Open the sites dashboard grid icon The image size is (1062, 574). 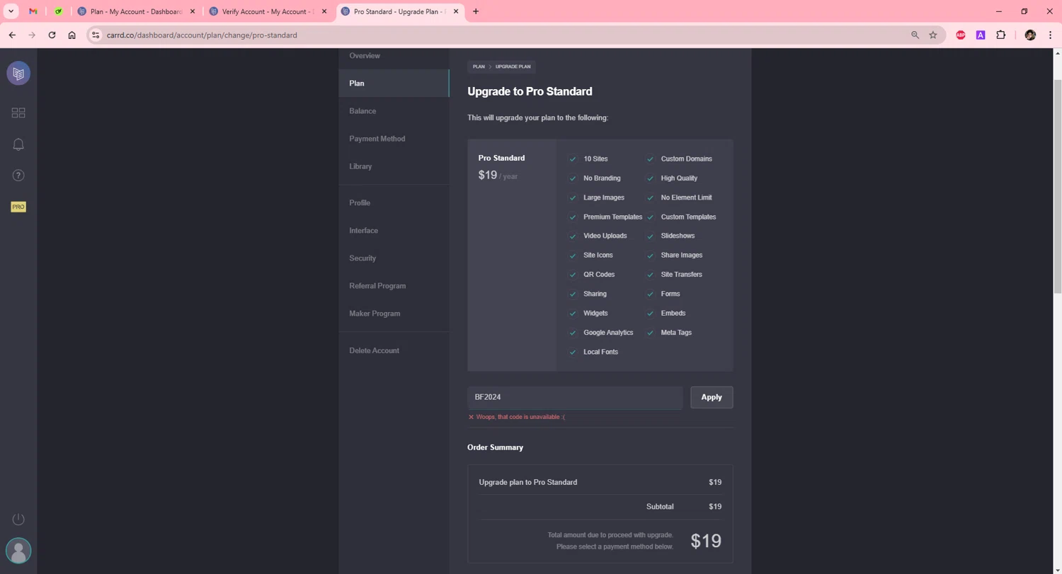[18, 113]
